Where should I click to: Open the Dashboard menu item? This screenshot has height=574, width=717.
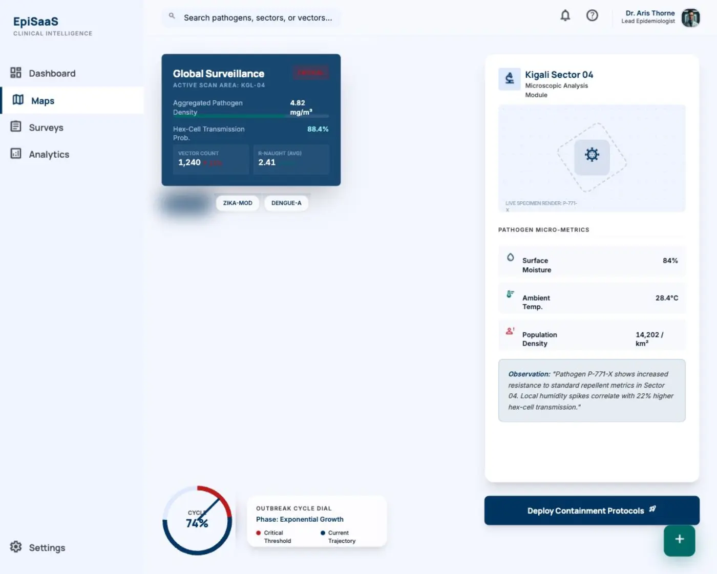coord(72,73)
